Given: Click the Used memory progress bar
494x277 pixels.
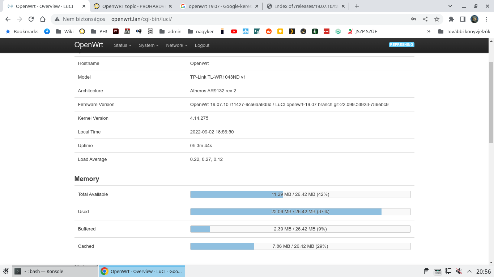Looking at the screenshot, I should pos(301,212).
